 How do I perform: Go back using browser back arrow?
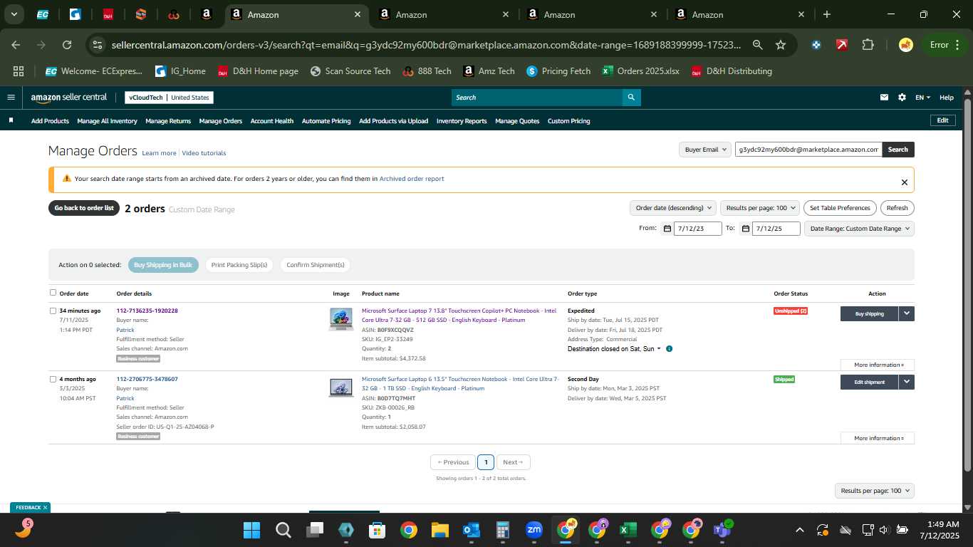click(x=16, y=45)
